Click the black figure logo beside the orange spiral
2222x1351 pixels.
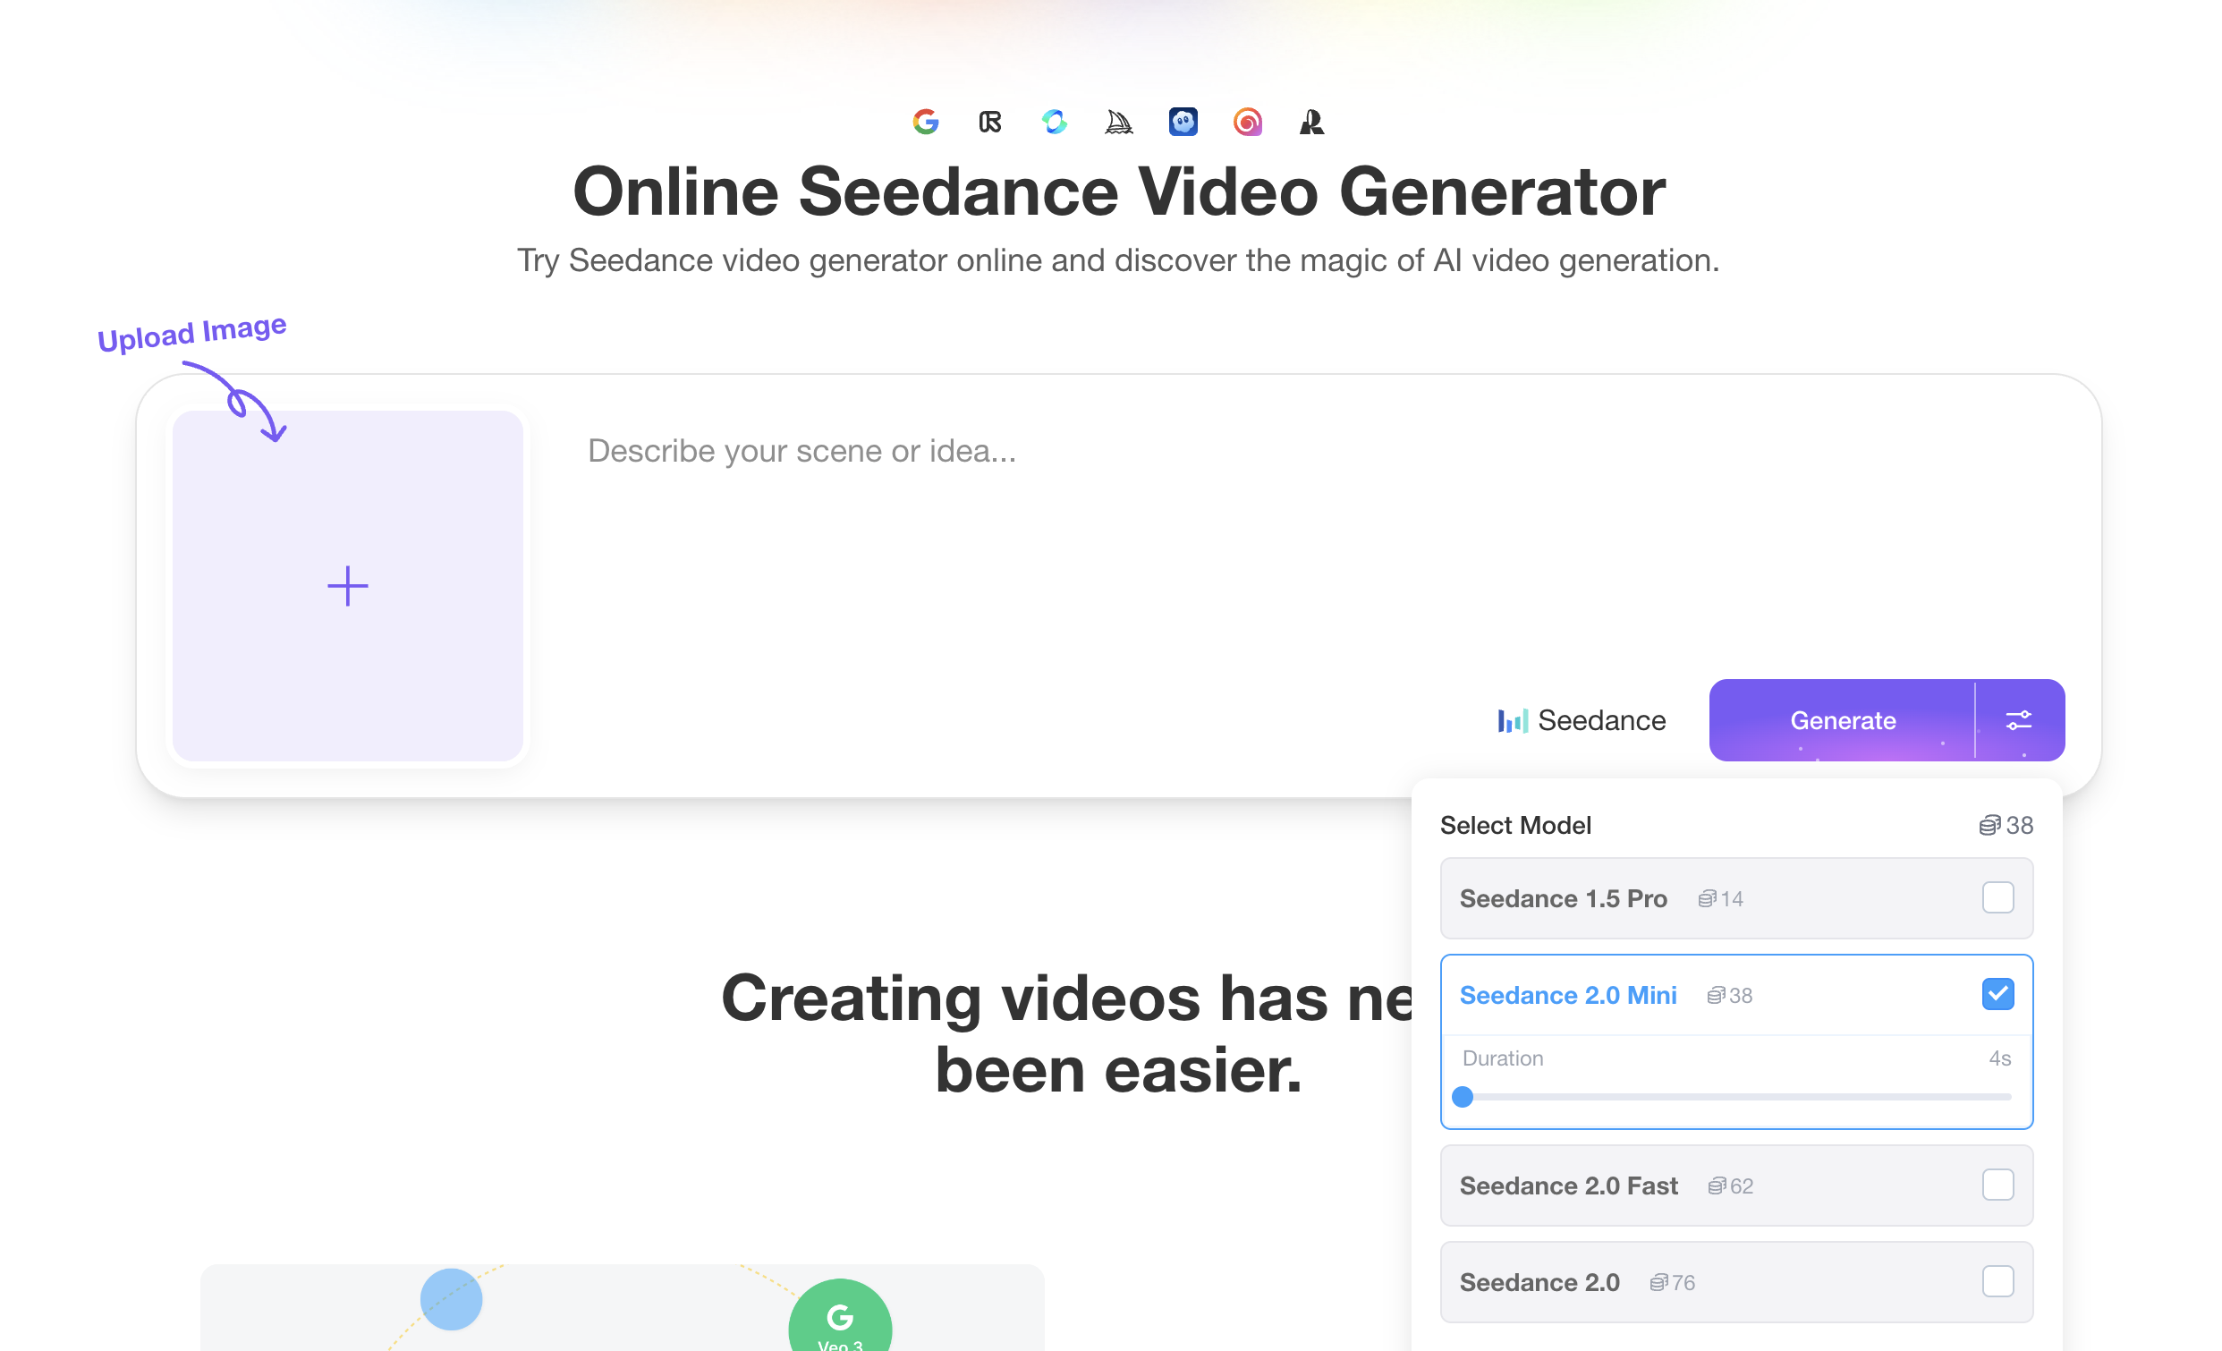(1311, 122)
